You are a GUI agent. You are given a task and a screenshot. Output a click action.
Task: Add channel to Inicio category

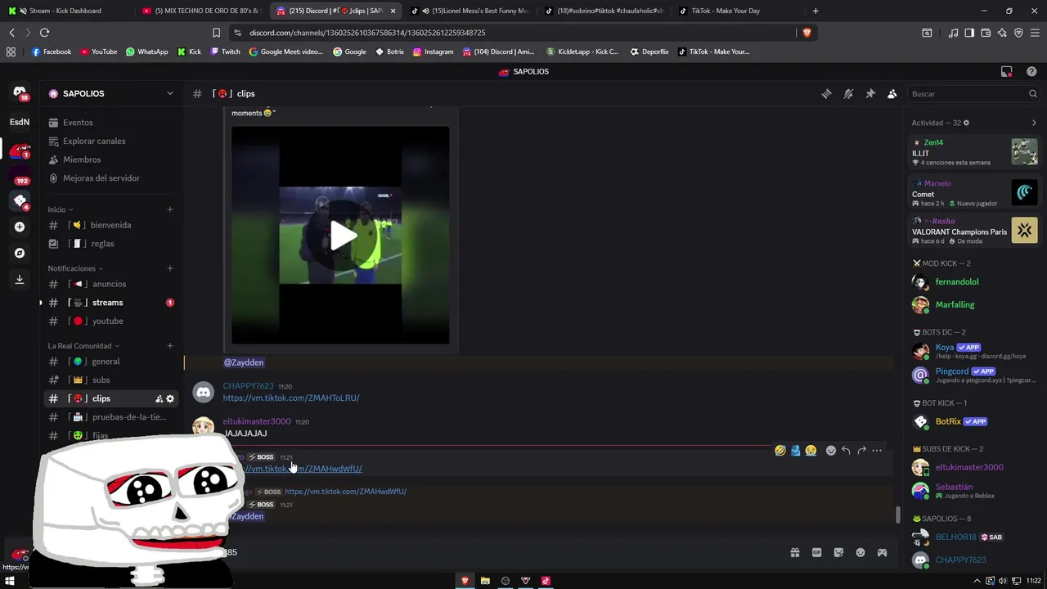pyautogui.click(x=170, y=209)
